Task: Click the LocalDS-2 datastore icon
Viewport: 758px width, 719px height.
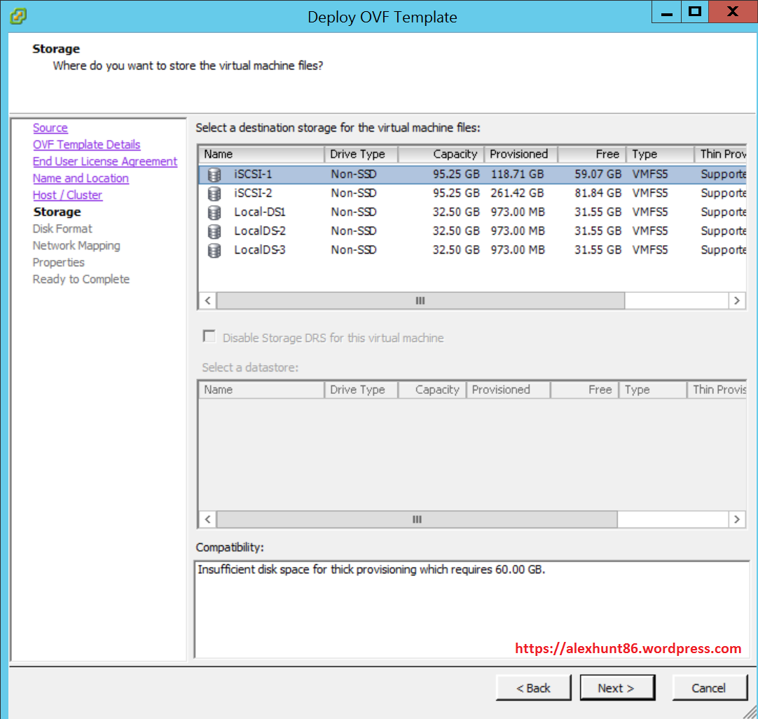Action: pos(214,231)
